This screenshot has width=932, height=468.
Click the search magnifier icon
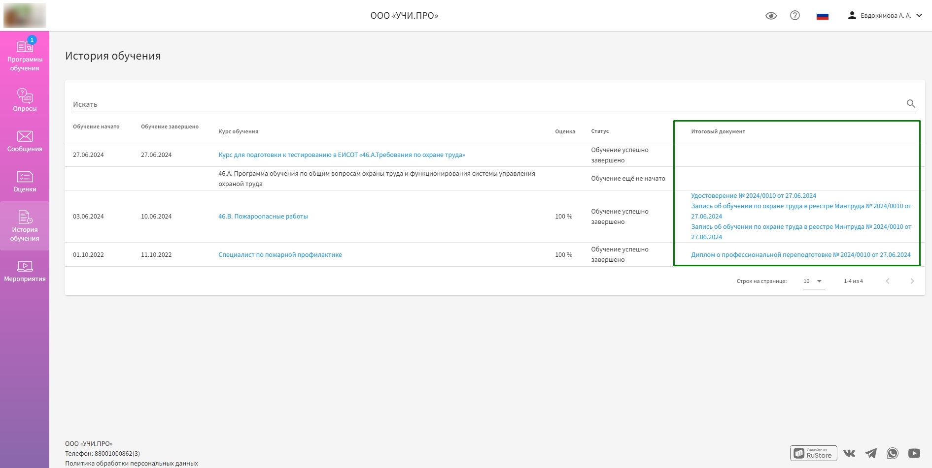click(x=911, y=104)
